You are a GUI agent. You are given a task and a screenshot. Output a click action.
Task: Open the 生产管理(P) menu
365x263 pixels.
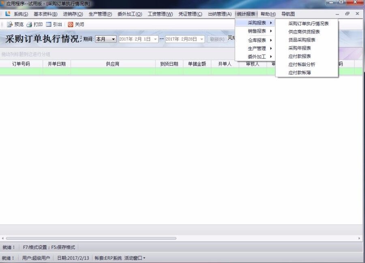100,14
